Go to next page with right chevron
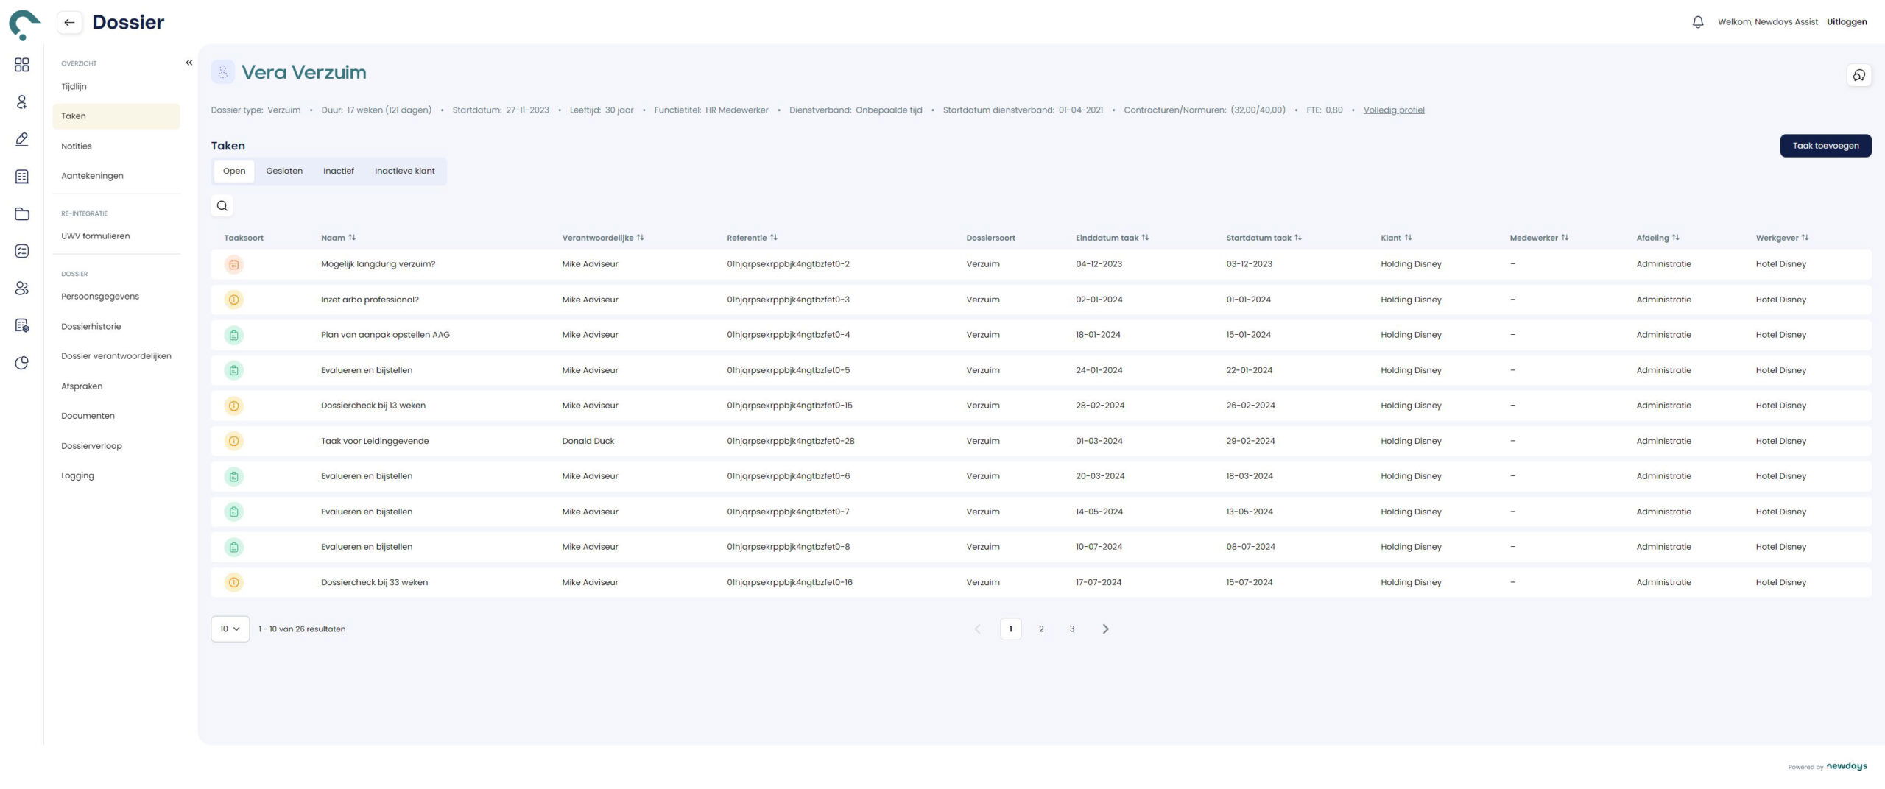The width and height of the screenshot is (1885, 789). (x=1105, y=629)
